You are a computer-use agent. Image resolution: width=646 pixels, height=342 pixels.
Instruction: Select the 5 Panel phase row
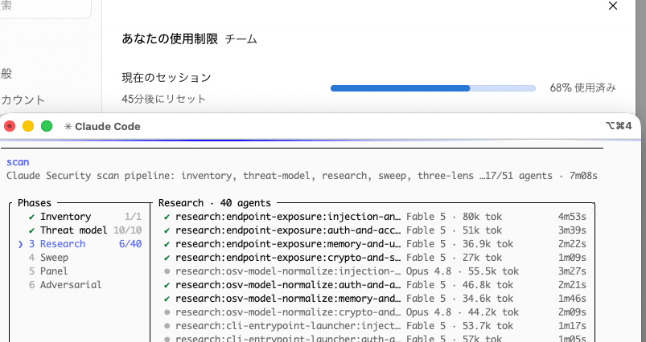coord(48,271)
